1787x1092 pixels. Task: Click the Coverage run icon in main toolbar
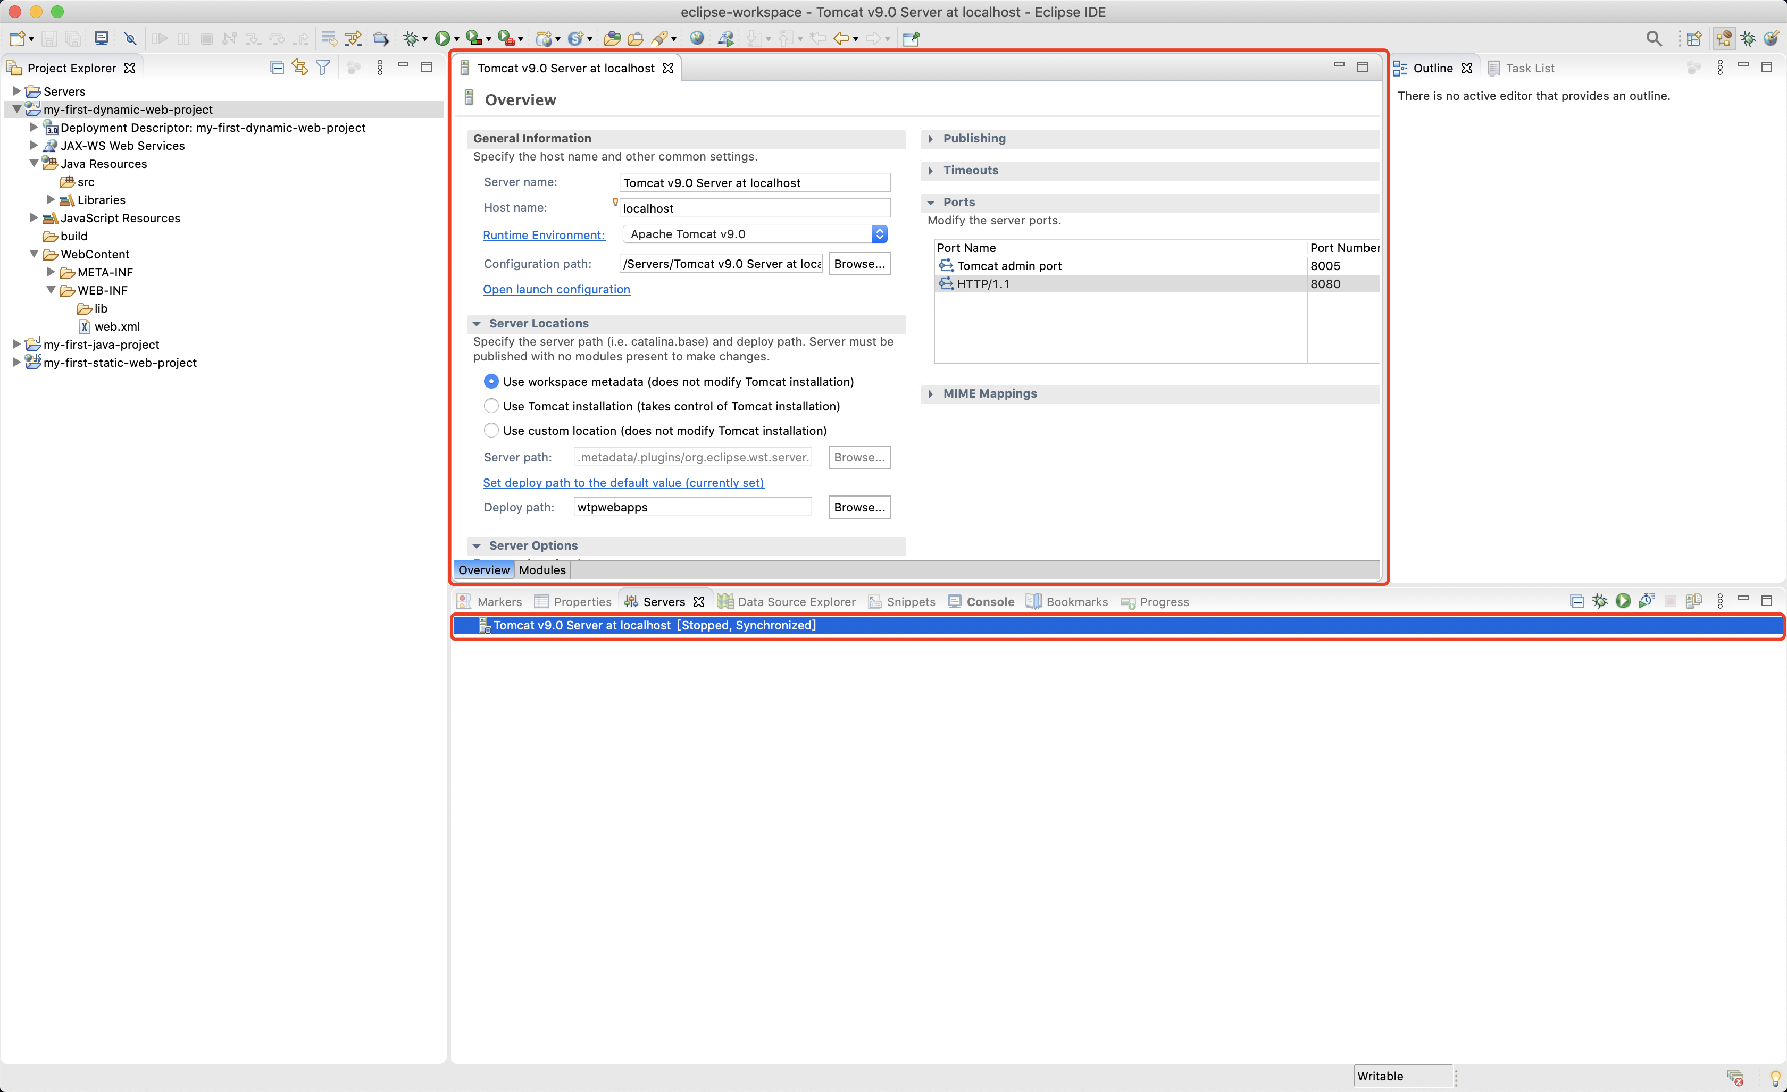point(473,38)
